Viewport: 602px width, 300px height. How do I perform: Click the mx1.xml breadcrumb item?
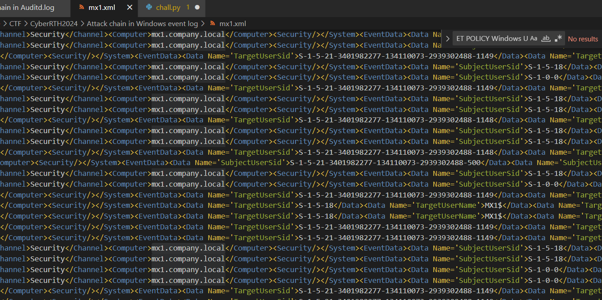coord(233,23)
